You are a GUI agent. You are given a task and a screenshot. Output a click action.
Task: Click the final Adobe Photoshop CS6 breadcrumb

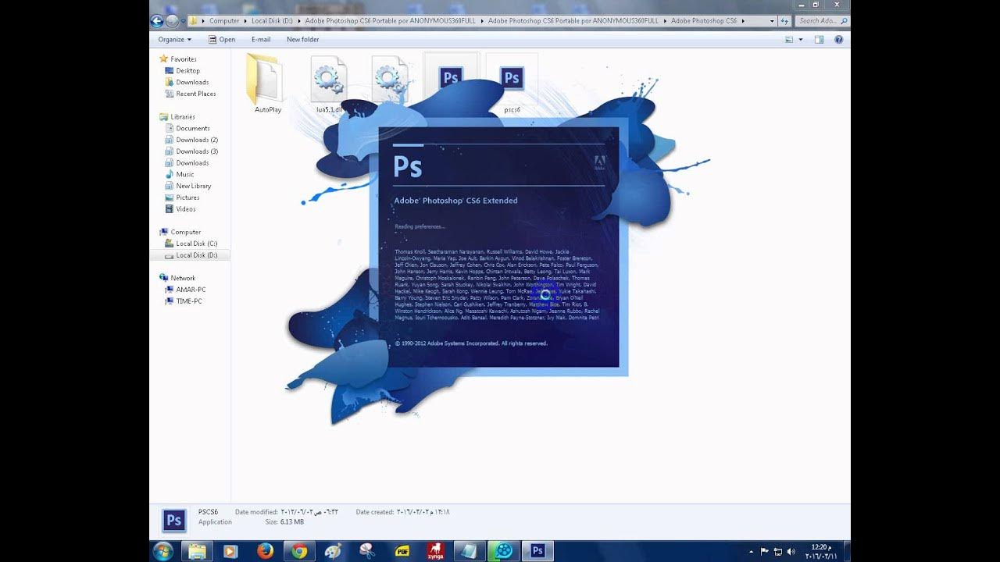pos(703,21)
